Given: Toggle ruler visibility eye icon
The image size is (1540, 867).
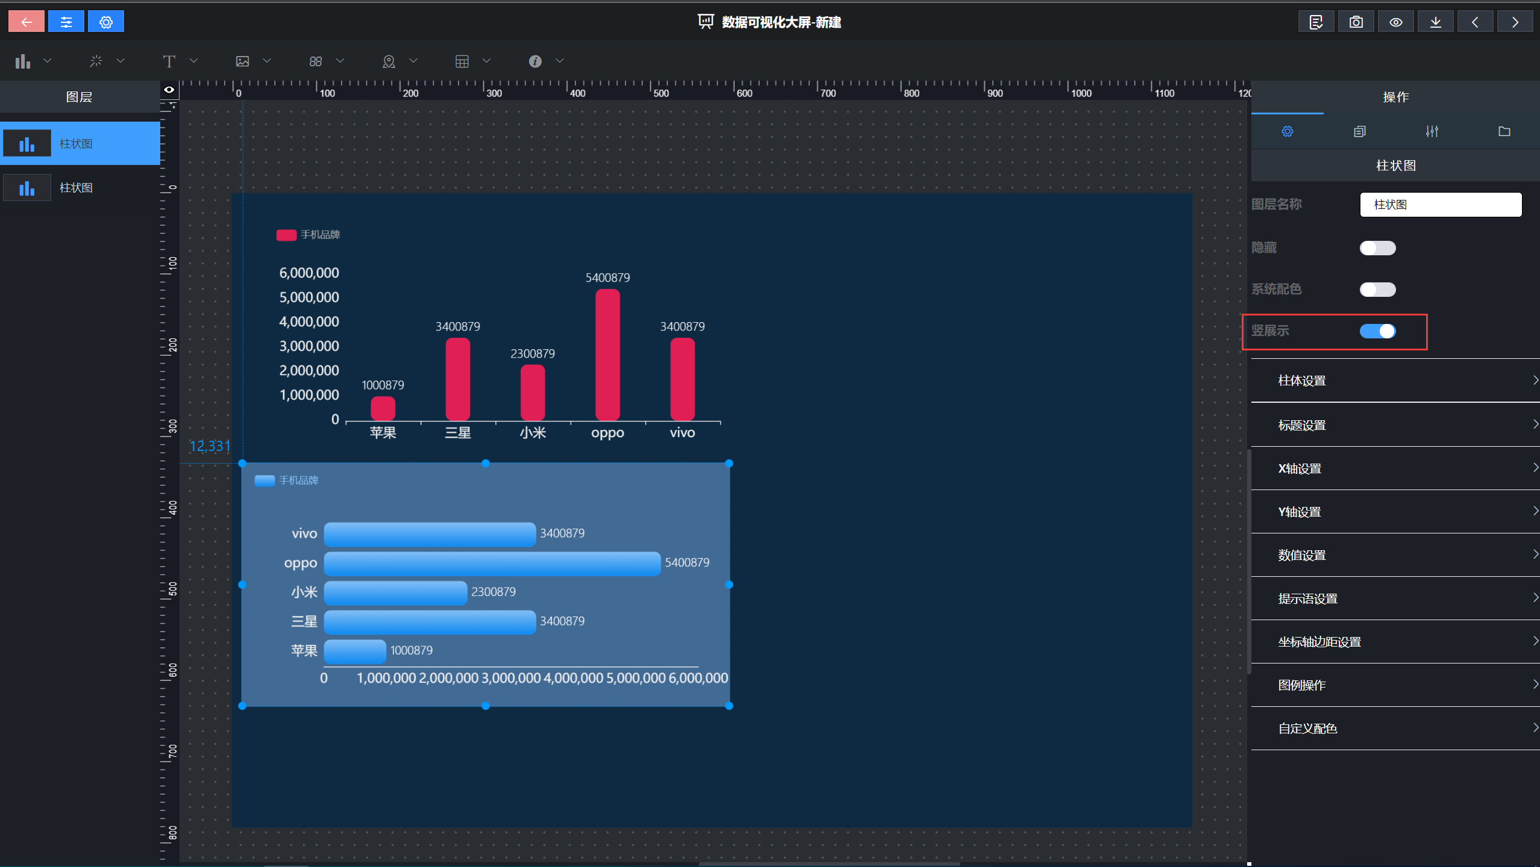Looking at the screenshot, I should [169, 90].
